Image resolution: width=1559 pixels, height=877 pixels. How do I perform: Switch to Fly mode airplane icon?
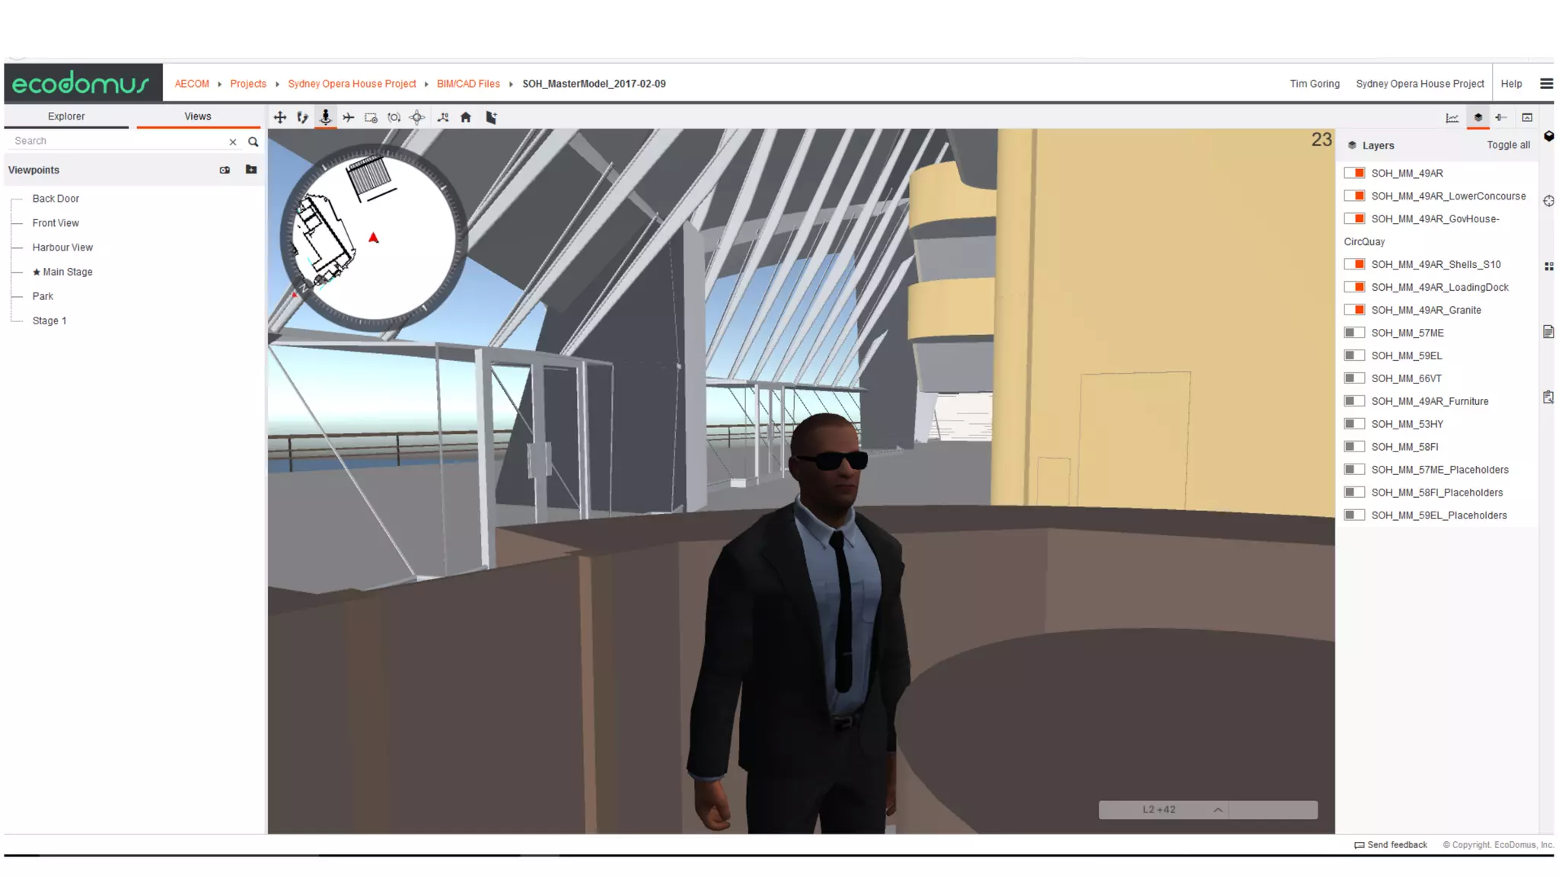(349, 117)
